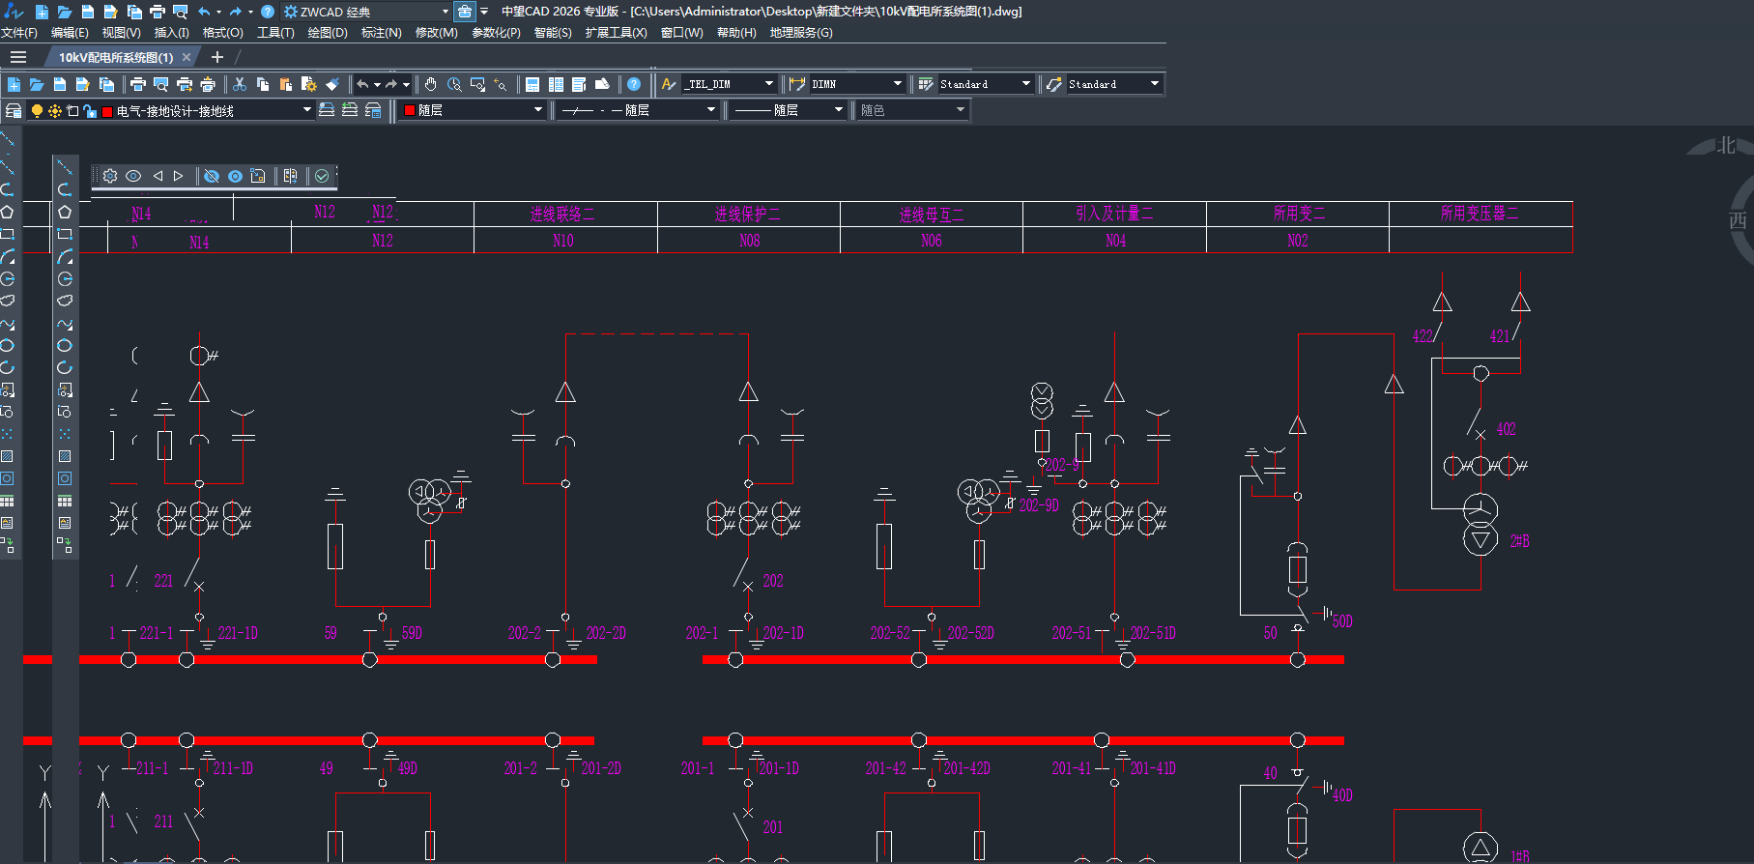The image size is (1754, 864).
Task: Select the Table tool in floating Draw toolbar
Action: click(65, 501)
